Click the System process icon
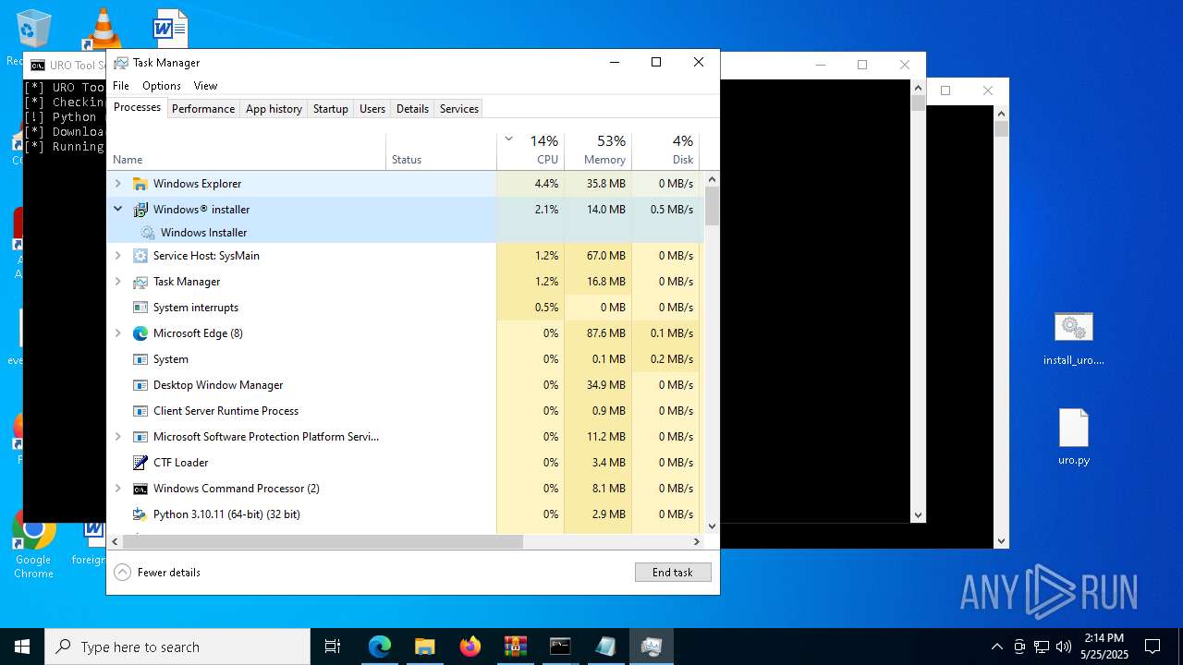Image resolution: width=1183 pixels, height=665 pixels. tap(140, 359)
